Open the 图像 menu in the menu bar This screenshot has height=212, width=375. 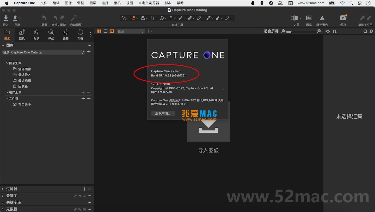pyautogui.click(x=68, y=3)
